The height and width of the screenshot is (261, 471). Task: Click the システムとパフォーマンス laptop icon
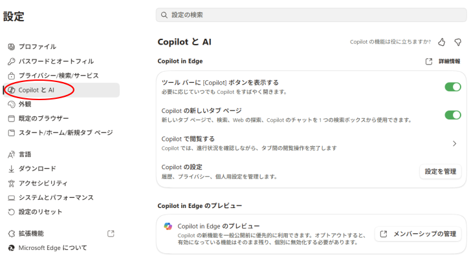(12, 198)
